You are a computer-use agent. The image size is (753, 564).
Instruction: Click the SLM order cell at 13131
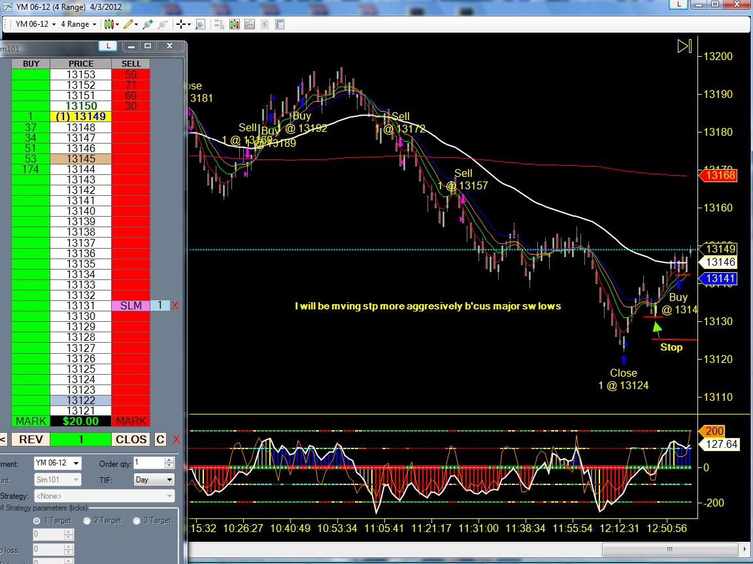[131, 305]
